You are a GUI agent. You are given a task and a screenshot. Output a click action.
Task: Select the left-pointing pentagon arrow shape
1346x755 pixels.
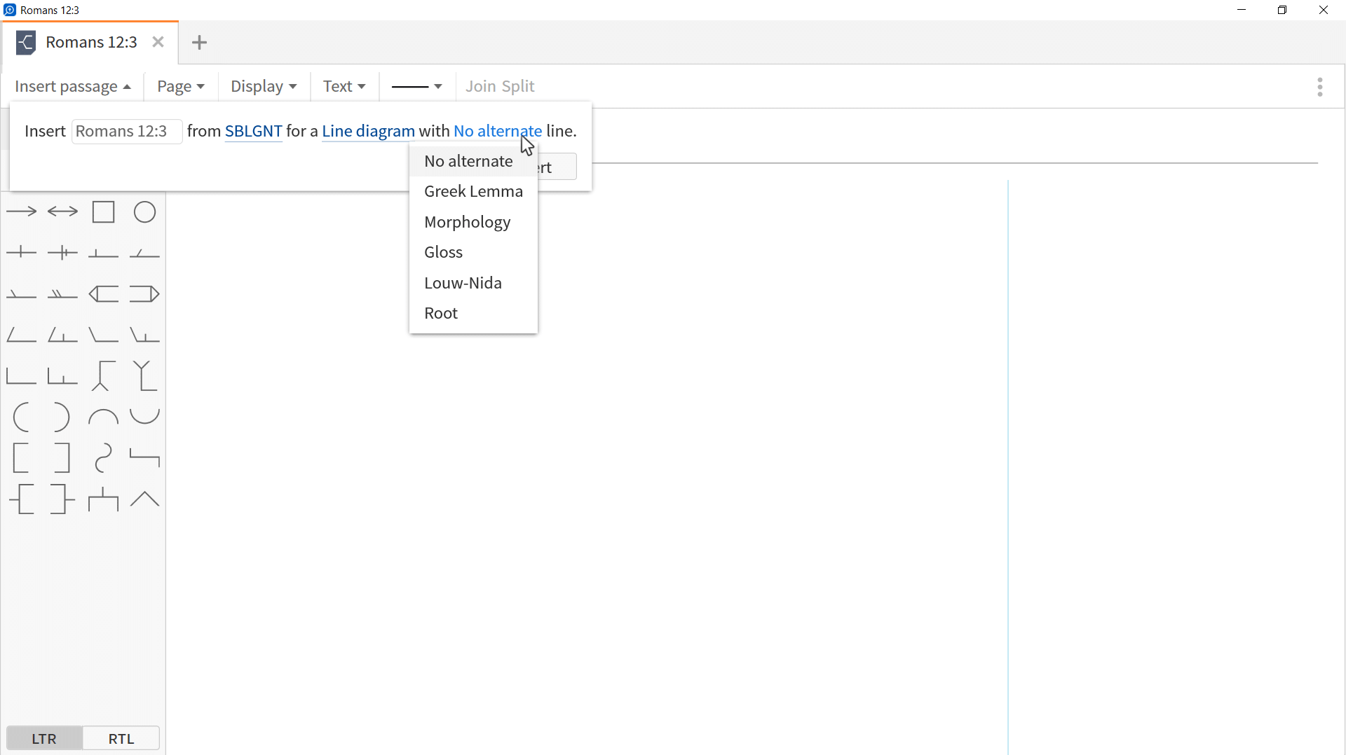click(103, 293)
